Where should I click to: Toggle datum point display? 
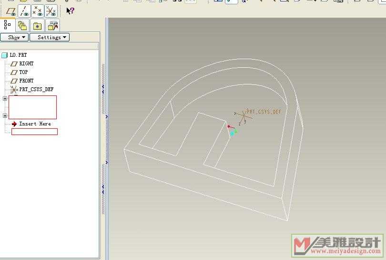coord(38,11)
